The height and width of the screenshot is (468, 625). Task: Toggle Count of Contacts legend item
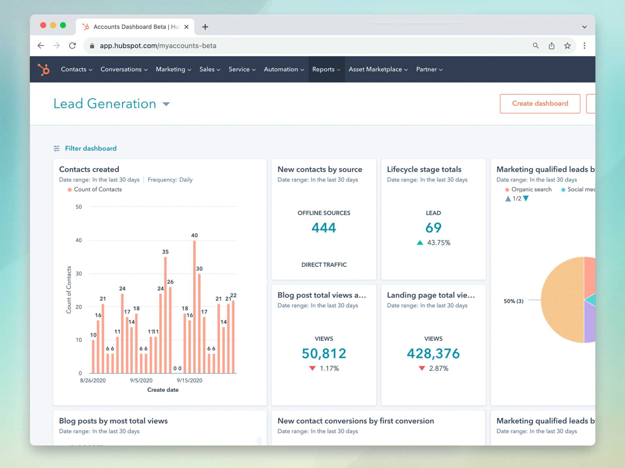pyautogui.click(x=95, y=189)
